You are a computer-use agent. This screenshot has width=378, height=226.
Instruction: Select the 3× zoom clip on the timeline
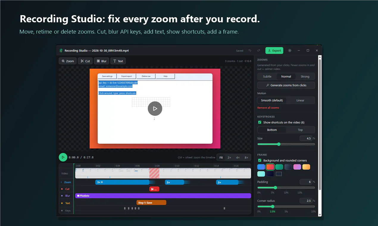[122, 182]
